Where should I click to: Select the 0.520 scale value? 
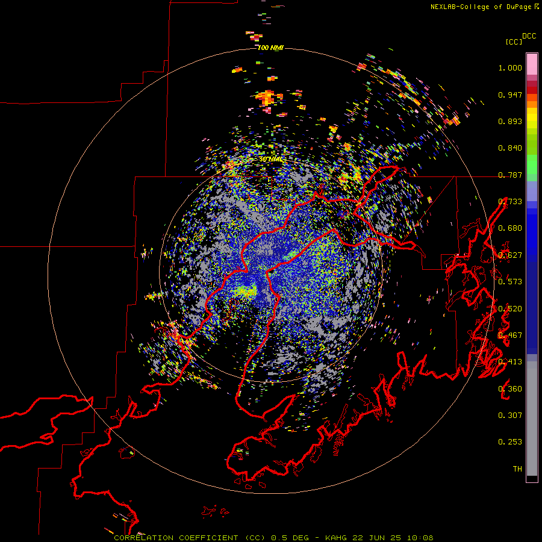(510, 309)
